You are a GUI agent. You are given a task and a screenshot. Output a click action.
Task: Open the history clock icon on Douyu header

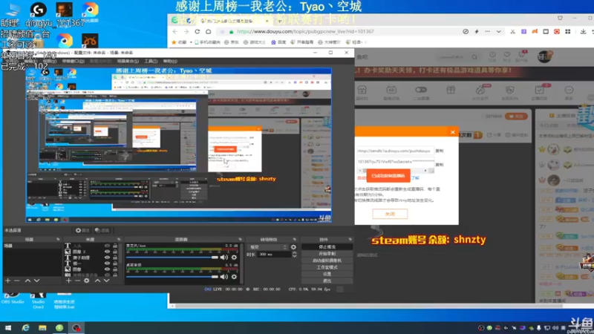click(x=492, y=55)
